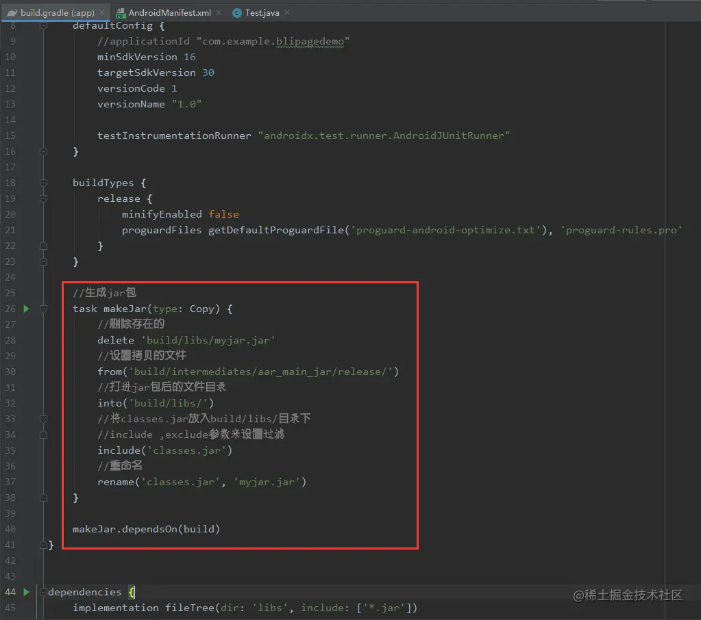Click the 'proguard-rules.pro' string
Viewport: 701px width, 620px height.
(x=622, y=230)
